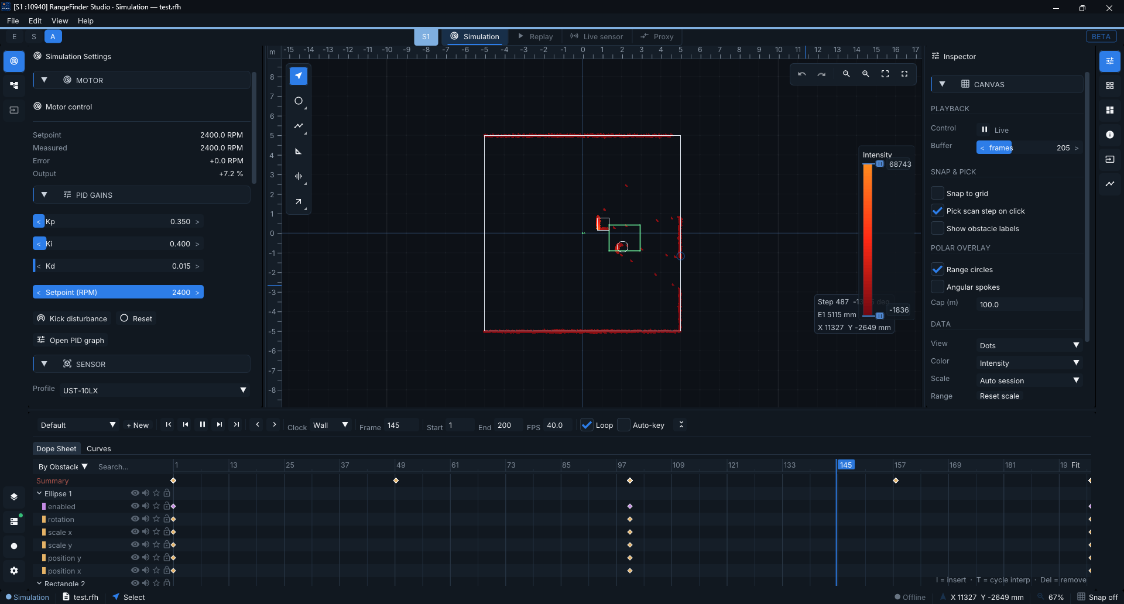This screenshot has height=604, width=1124.
Task: Open the record icon in the bottom-left sidebar
Action: pyautogui.click(x=14, y=546)
